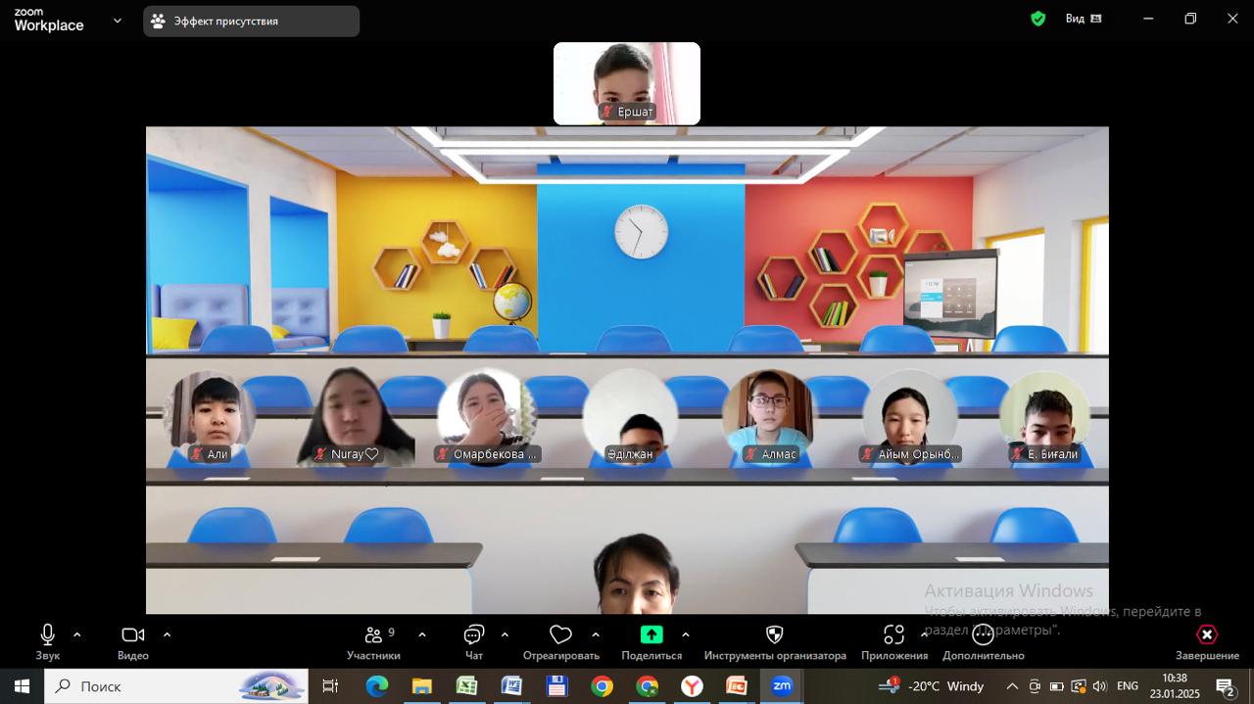Toggle the Звук microphone mute
1254x704 pixels.
tap(47, 635)
